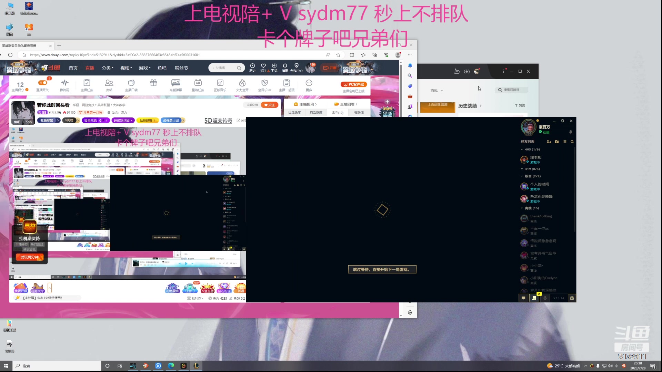Open the 鱼吧 menu item
The image size is (662, 372).
pyautogui.click(x=162, y=68)
